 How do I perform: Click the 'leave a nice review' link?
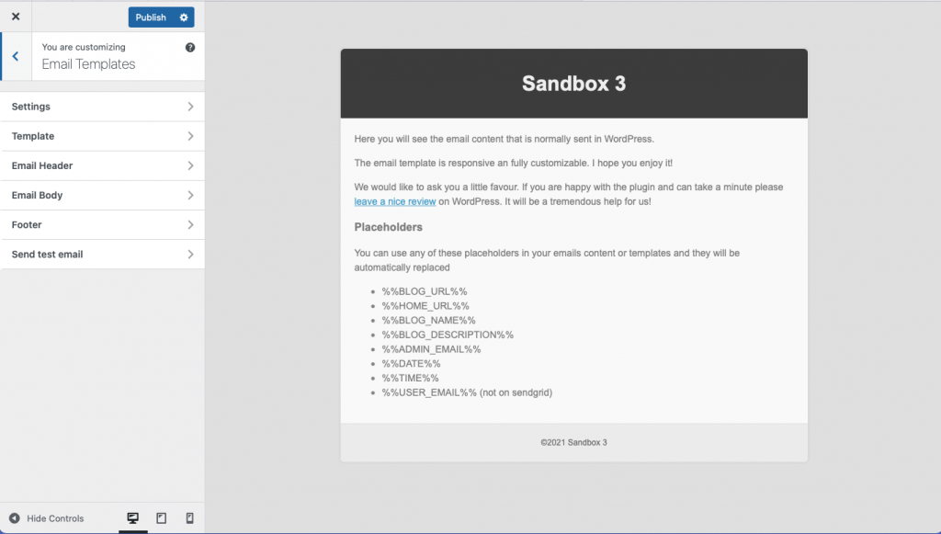[x=395, y=201]
